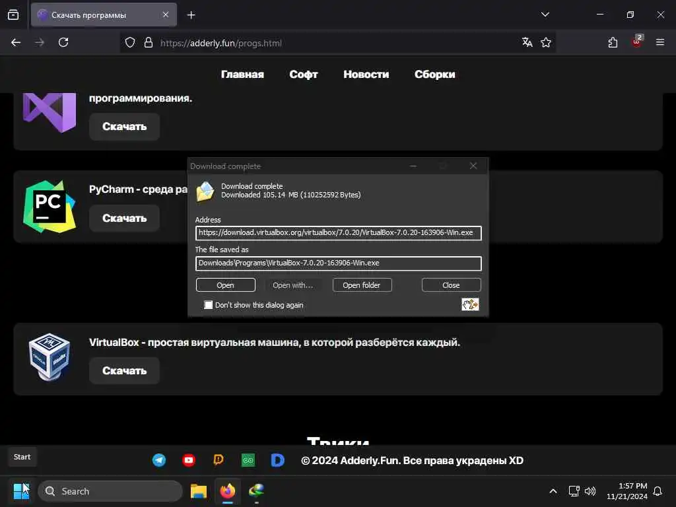Click Open with... in download dialog

pyautogui.click(x=292, y=285)
